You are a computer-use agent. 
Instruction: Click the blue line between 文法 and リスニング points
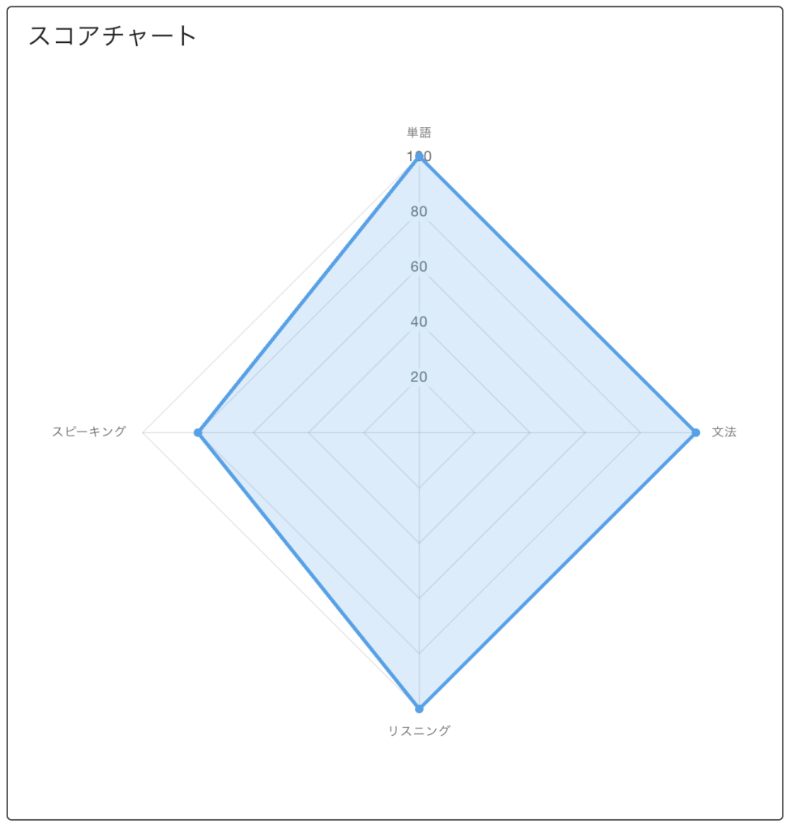click(557, 570)
